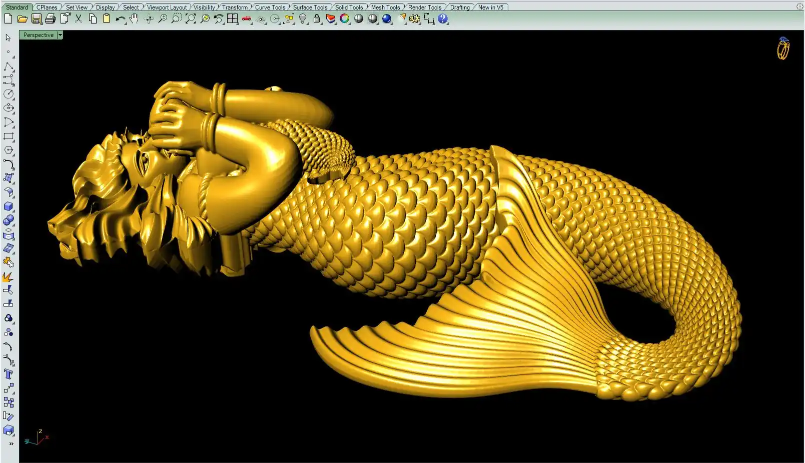
Task: Choose the Box solid tool
Action: (x=9, y=206)
